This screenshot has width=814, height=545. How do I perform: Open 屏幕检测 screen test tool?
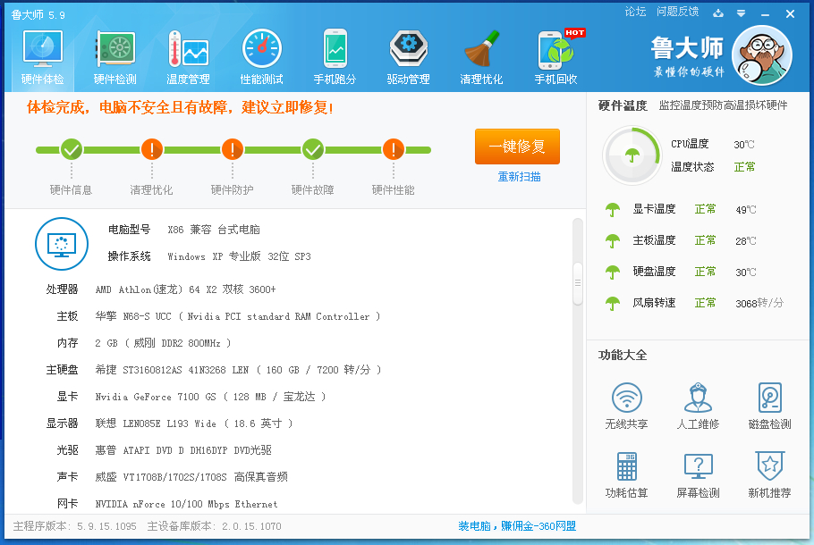click(x=699, y=475)
